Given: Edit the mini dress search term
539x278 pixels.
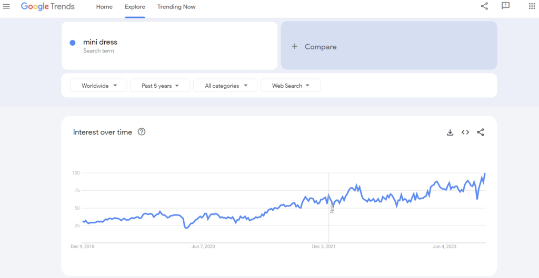Looking at the screenshot, I should point(101,42).
